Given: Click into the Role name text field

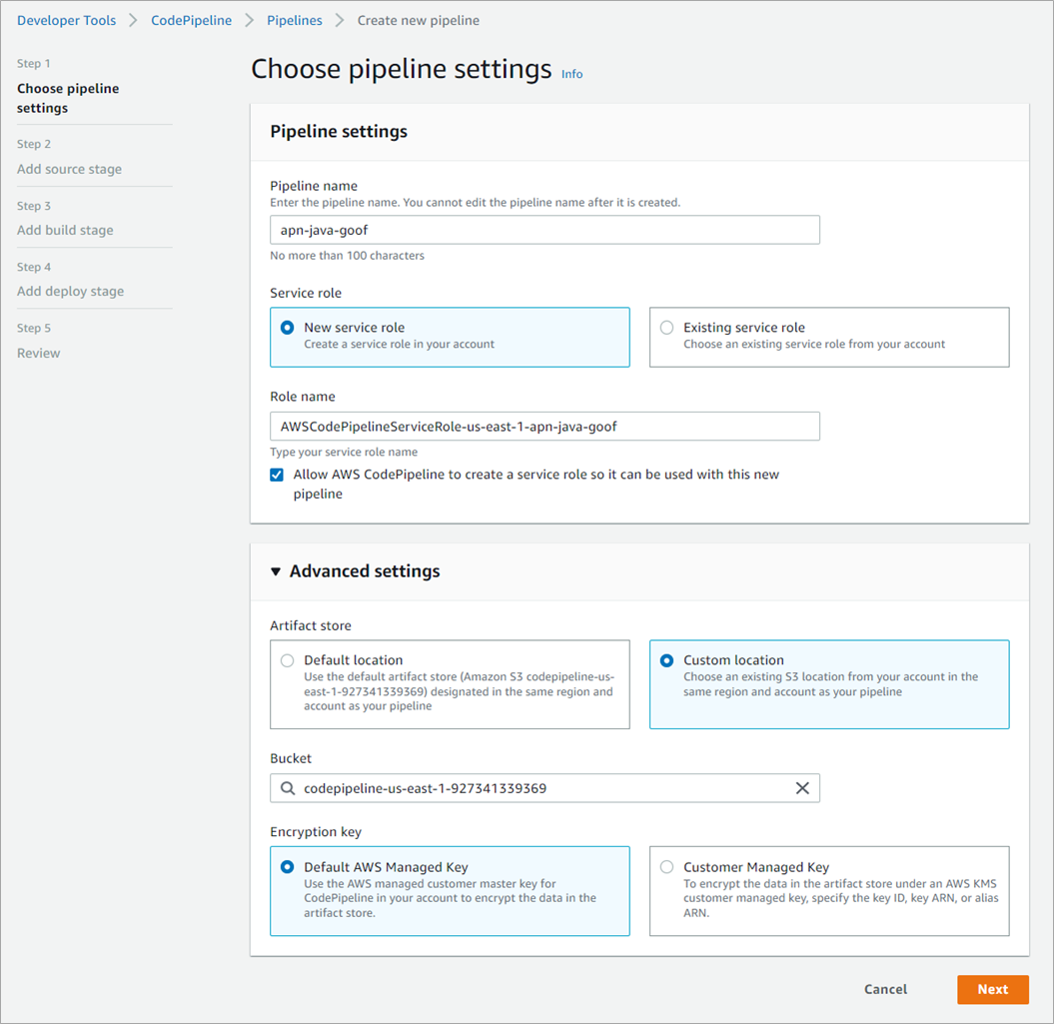Looking at the screenshot, I should click(544, 426).
